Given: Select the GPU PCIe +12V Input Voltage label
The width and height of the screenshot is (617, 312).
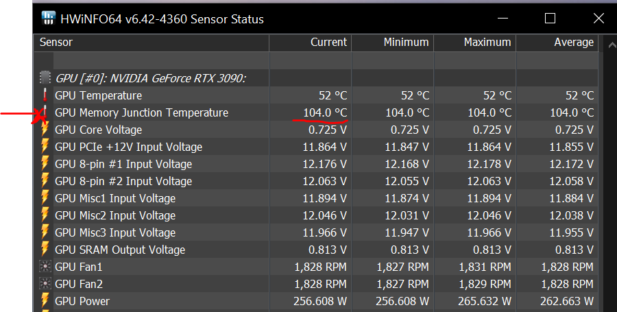Looking at the screenshot, I should pos(129,147).
